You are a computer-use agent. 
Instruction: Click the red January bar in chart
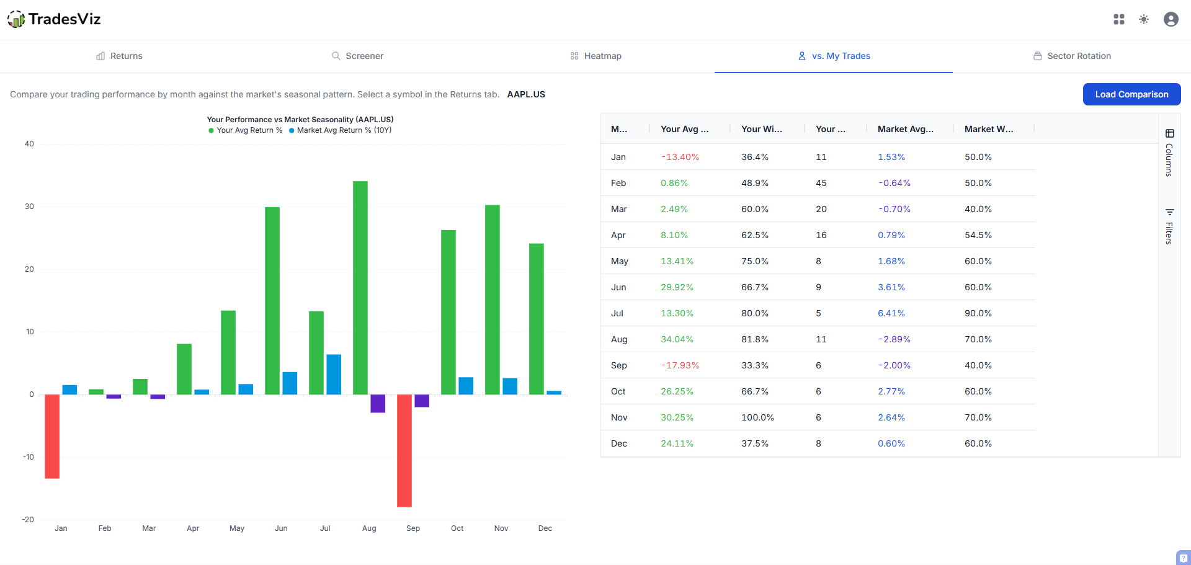pos(52,436)
